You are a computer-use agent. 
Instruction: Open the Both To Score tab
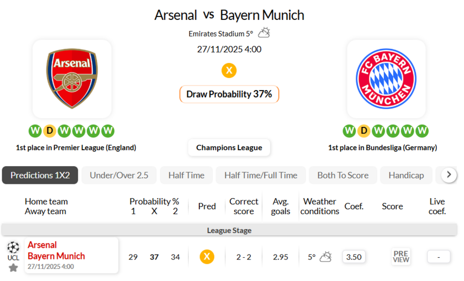[x=342, y=175]
